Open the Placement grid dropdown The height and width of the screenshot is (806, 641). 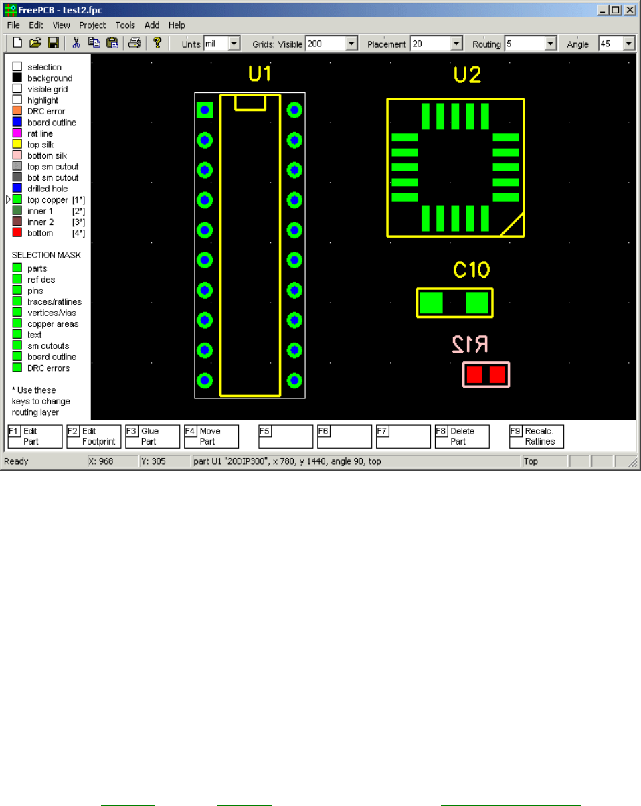(456, 44)
